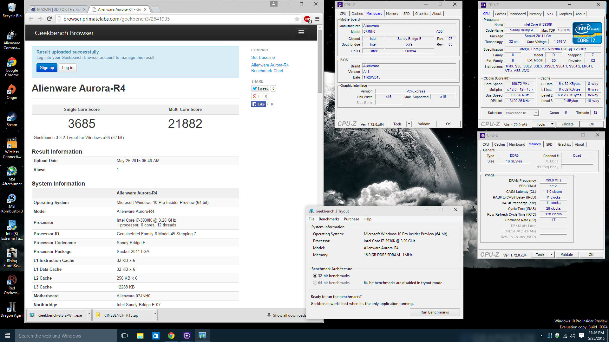Viewport: 609px width, 342px height.
Task: Click the Log in button
Action: (x=68, y=68)
